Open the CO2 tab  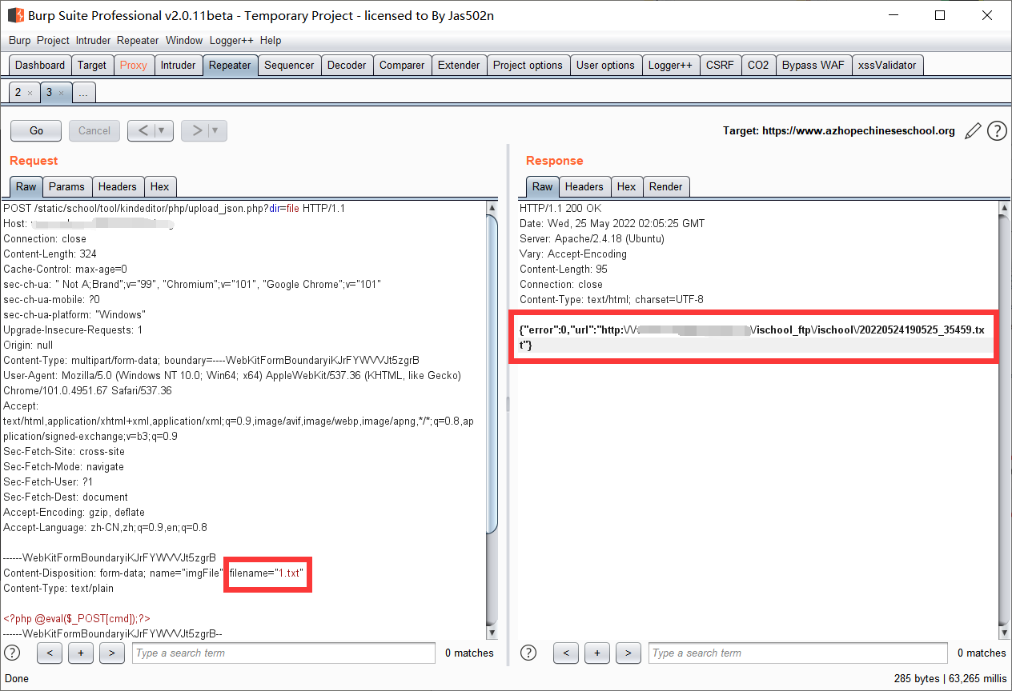tap(757, 66)
